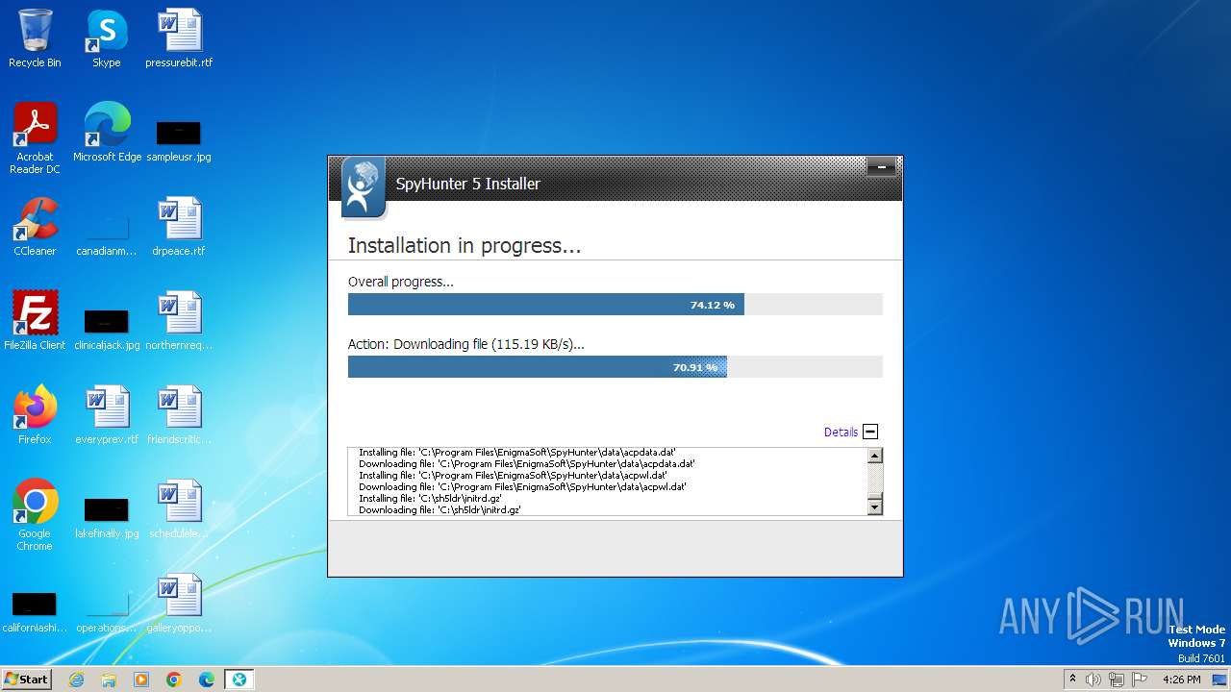The width and height of the screenshot is (1231, 692).
Task: Open the Recycle Bin desktop icon
Action: (x=35, y=38)
